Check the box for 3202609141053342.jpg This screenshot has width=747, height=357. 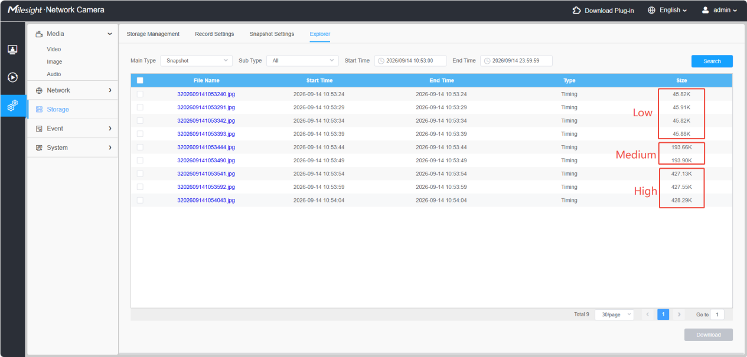point(140,120)
